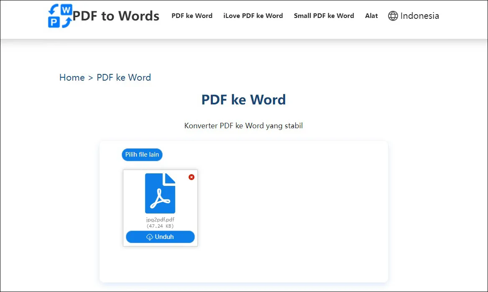The height and width of the screenshot is (292, 488).
Task: Click the Alat navigation item
Action: click(x=371, y=16)
